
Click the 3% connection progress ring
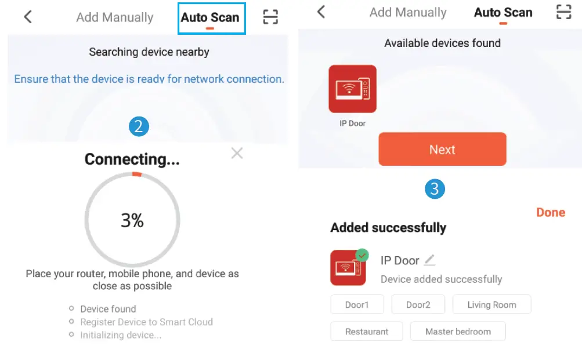[x=132, y=220]
